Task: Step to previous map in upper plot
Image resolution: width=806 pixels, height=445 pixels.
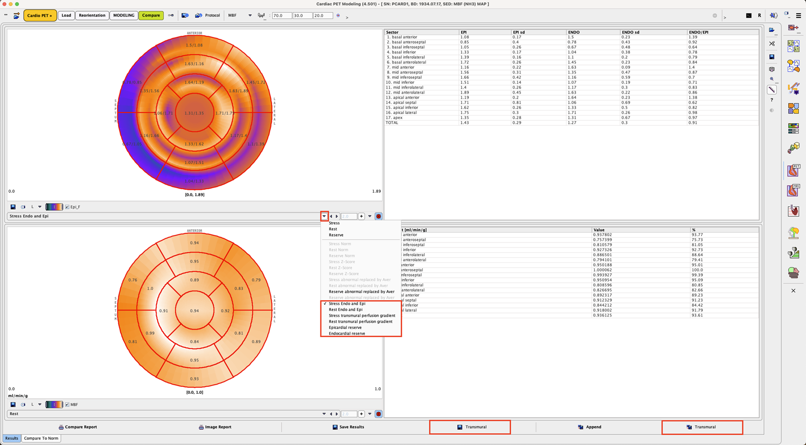Action: click(x=331, y=216)
